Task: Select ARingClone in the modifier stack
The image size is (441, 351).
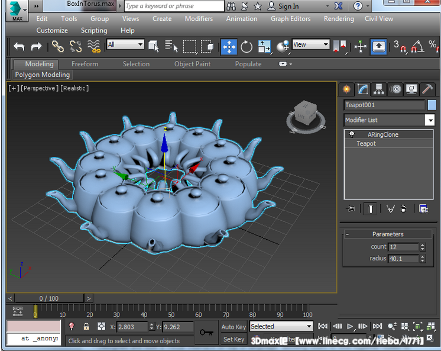Action: (x=383, y=134)
